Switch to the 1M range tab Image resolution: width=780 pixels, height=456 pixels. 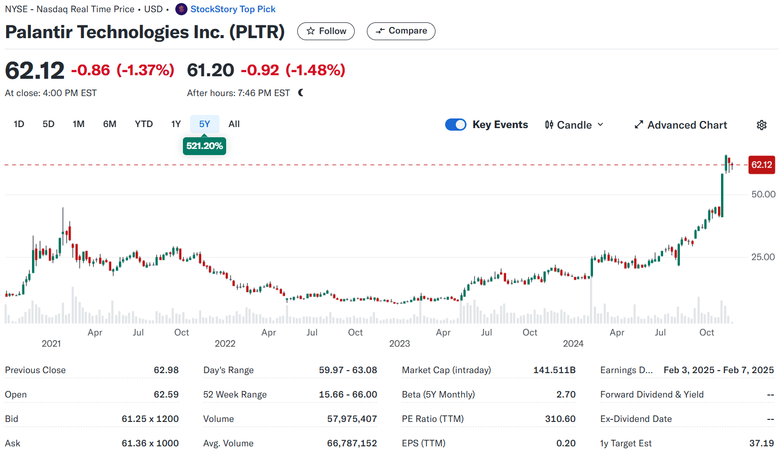(x=79, y=124)
